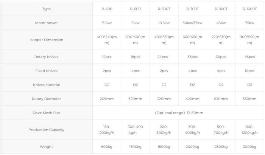Select the Optional range 12-50mm cell
This screenshot has height=155, width=265.
tap(179, 113)
